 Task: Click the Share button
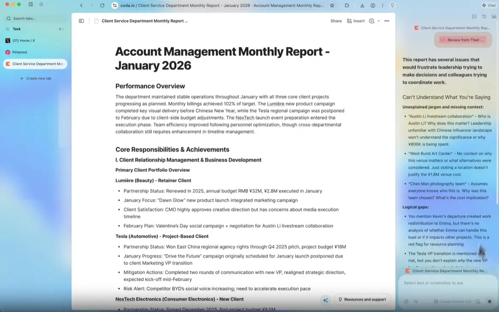click(x=336, y=21)
